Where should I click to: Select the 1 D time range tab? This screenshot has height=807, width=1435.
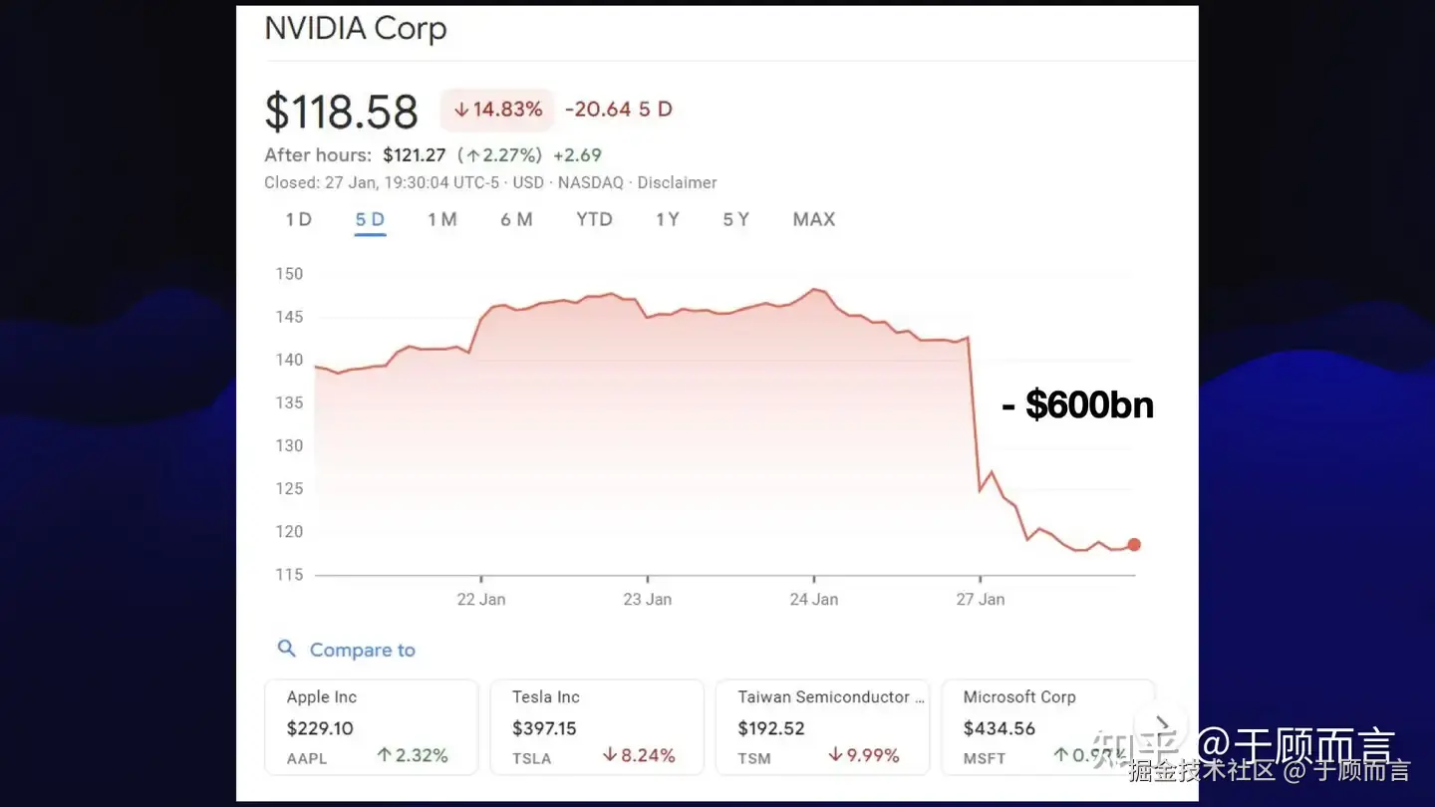298,219
